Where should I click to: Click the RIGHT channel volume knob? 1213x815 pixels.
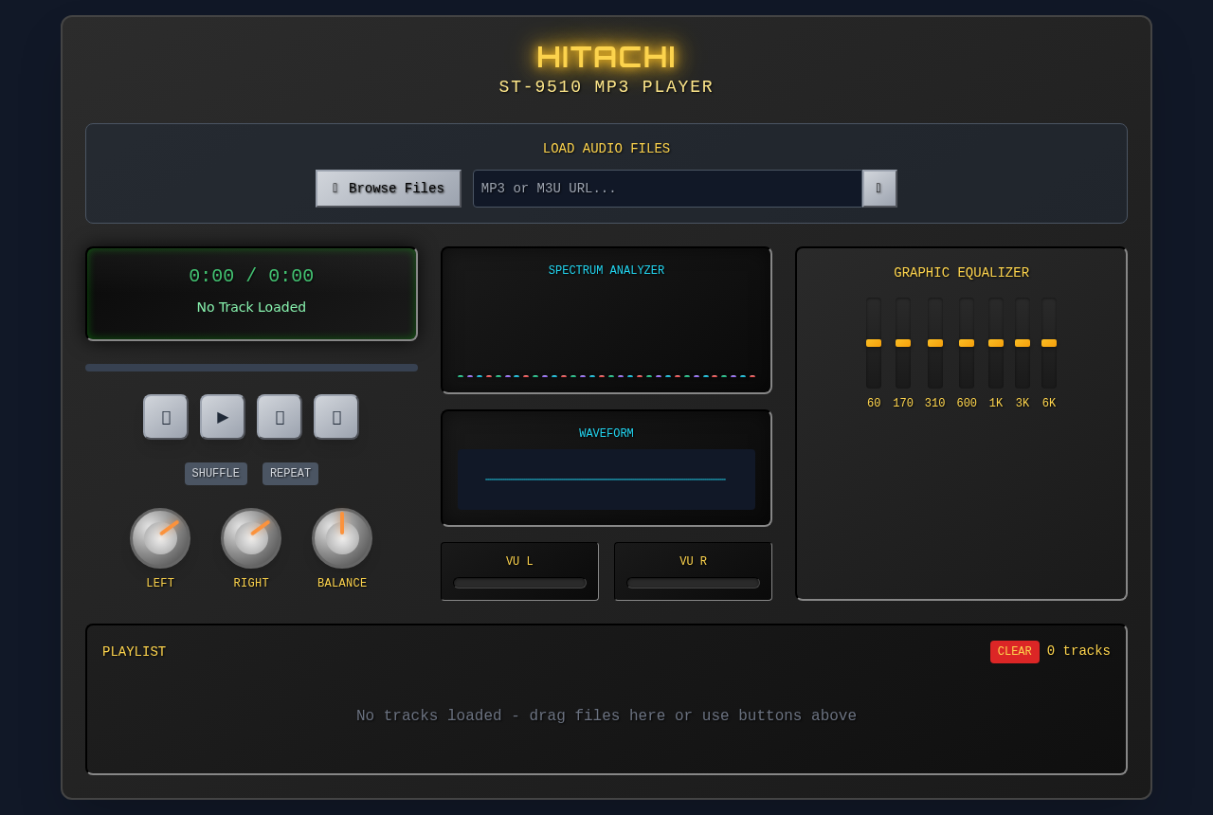pyautogui.click(x=251, y=538)
